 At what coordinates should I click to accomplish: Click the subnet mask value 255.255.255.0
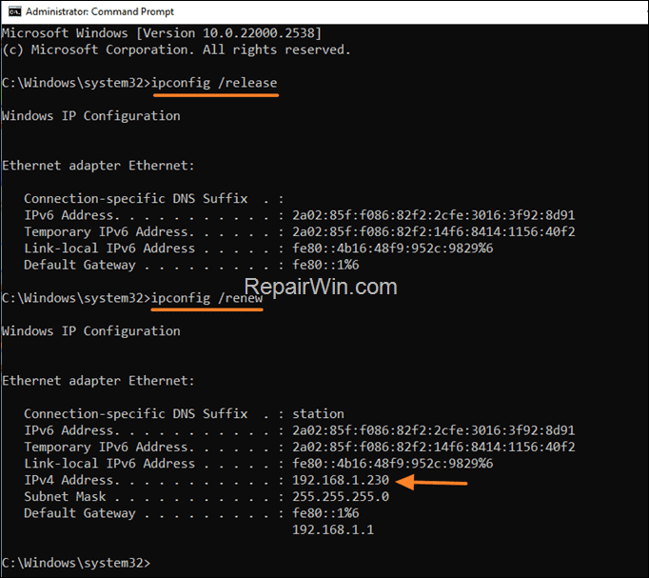point(341,496)
